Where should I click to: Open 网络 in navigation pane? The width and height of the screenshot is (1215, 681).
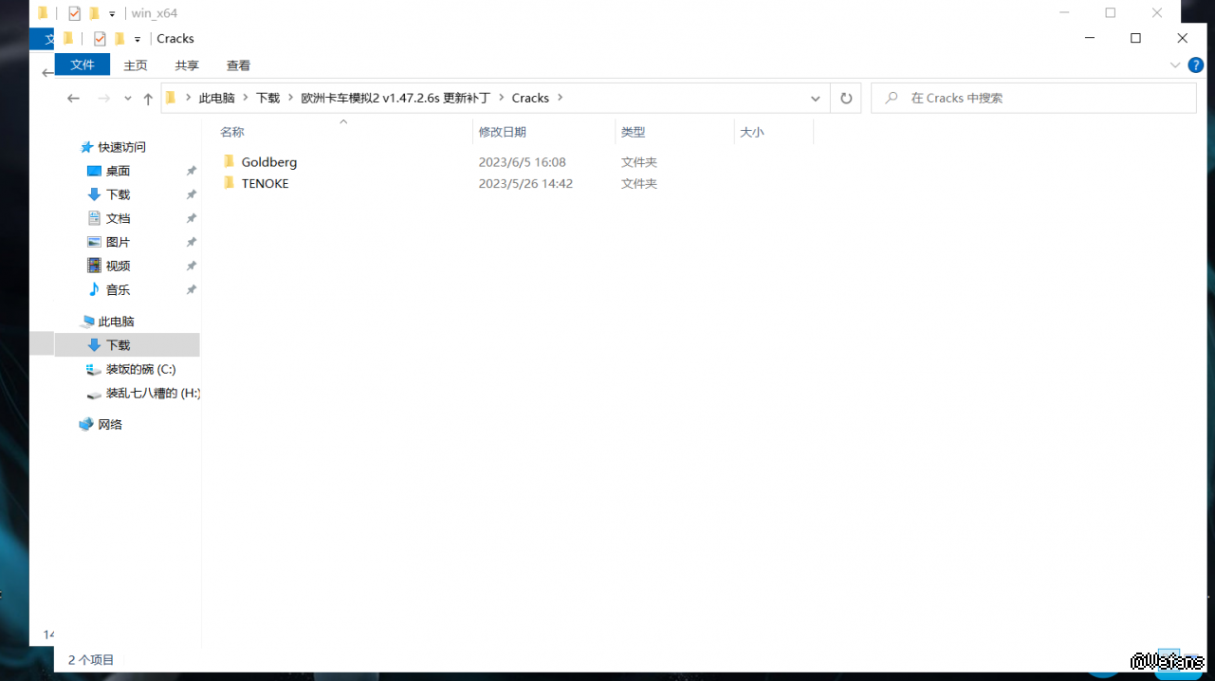[x=110, y=424]
